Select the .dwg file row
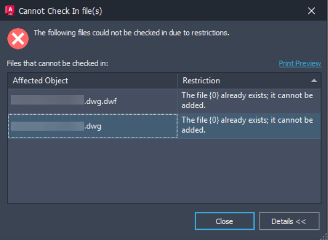 [92, 126]
